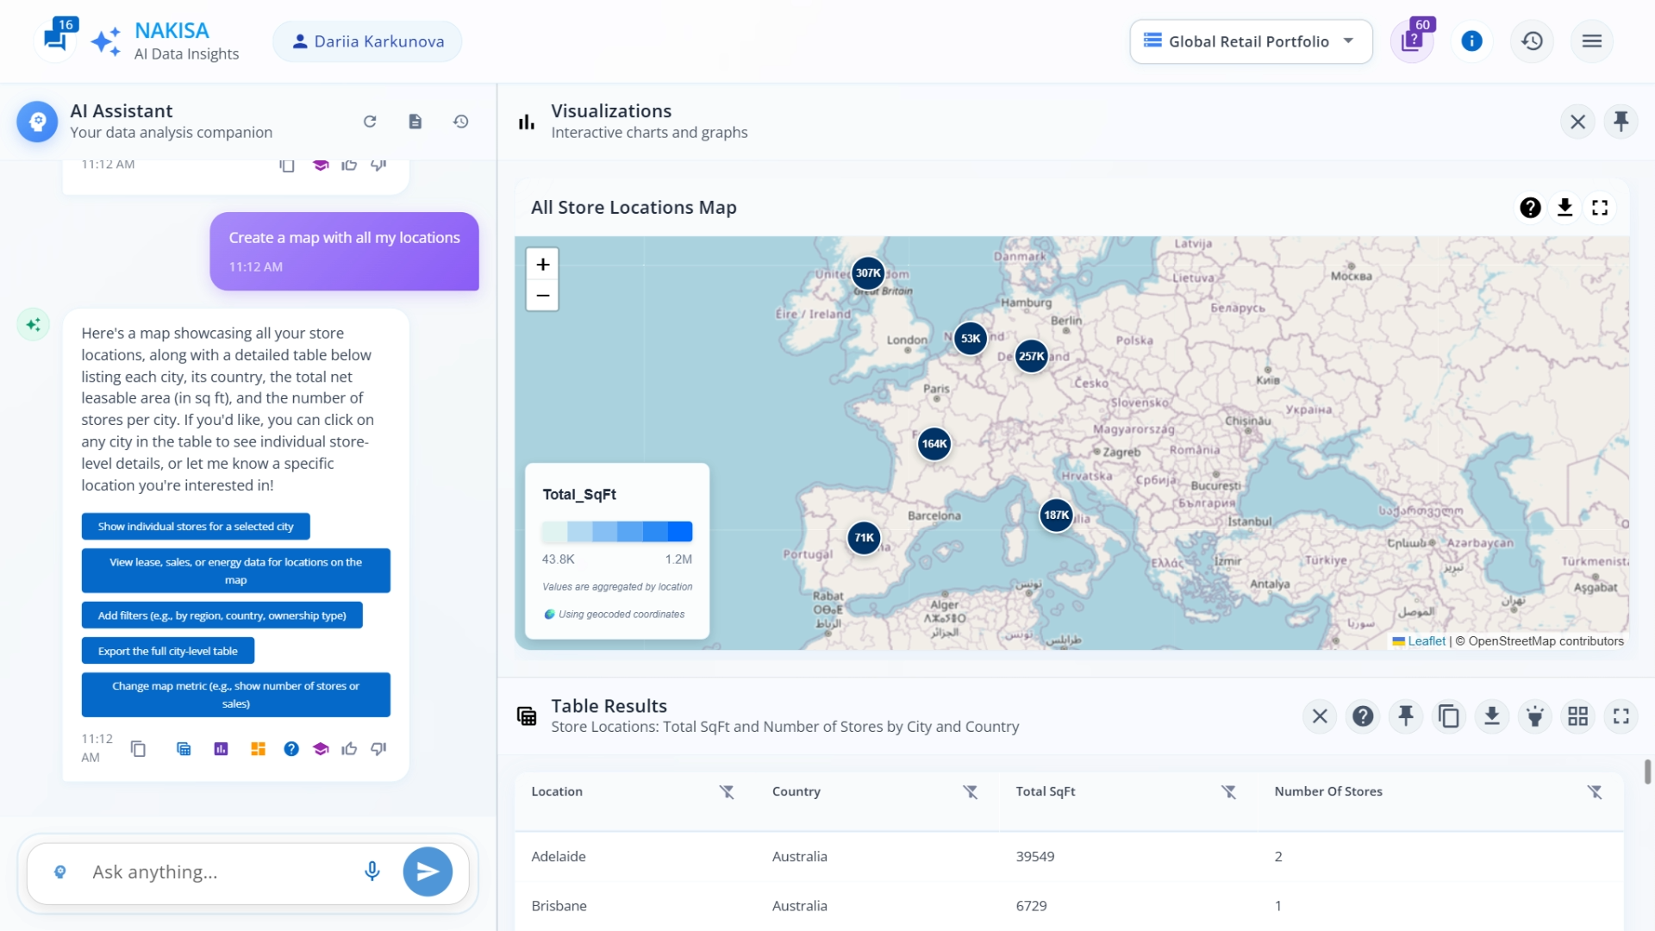This screenshot has width=1655, height=931.
Task: Download the Table Results data
Action: pos(1492,716)
